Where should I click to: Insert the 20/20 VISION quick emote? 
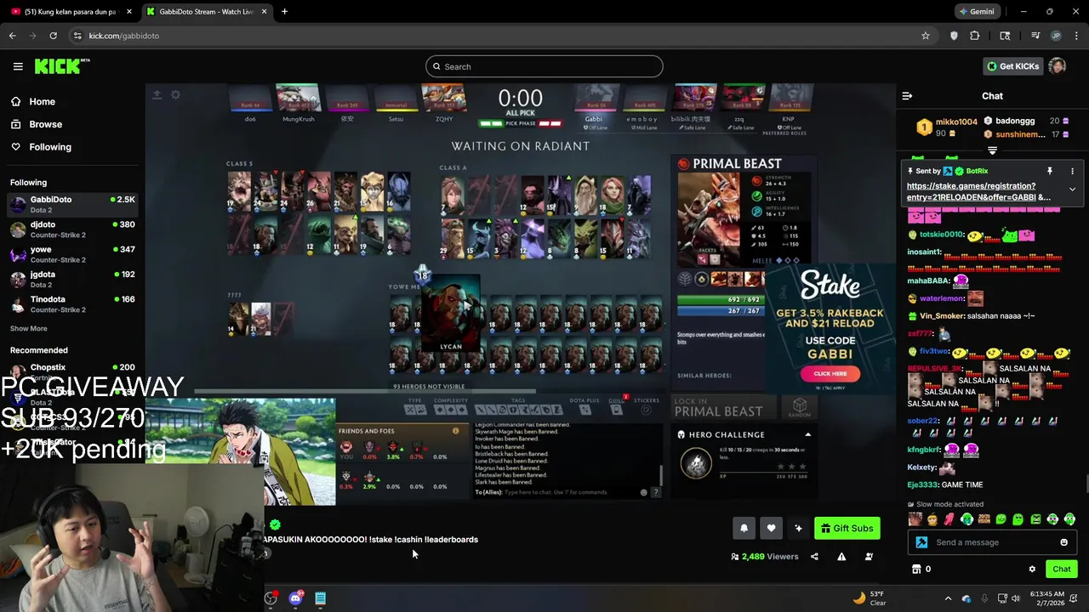click(x=984, y=519)
